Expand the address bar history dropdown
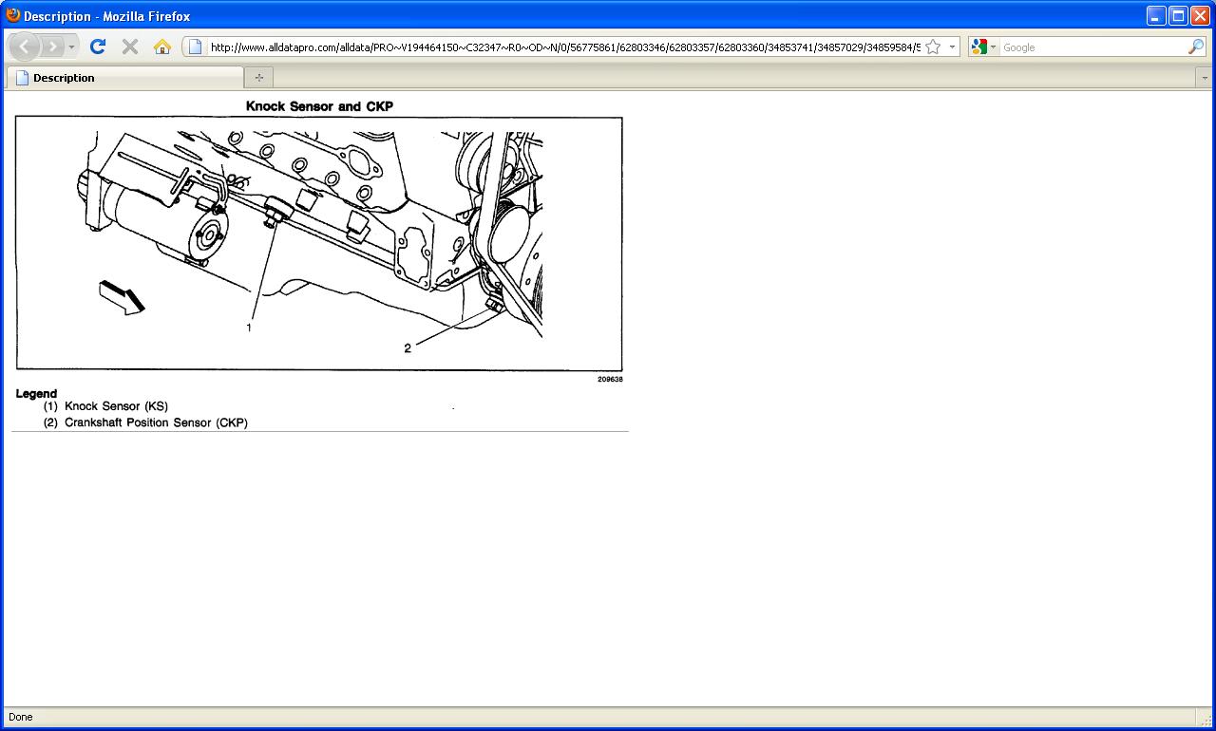The height and width of the screenshot is (731, 1216). [x=952, y=47]
